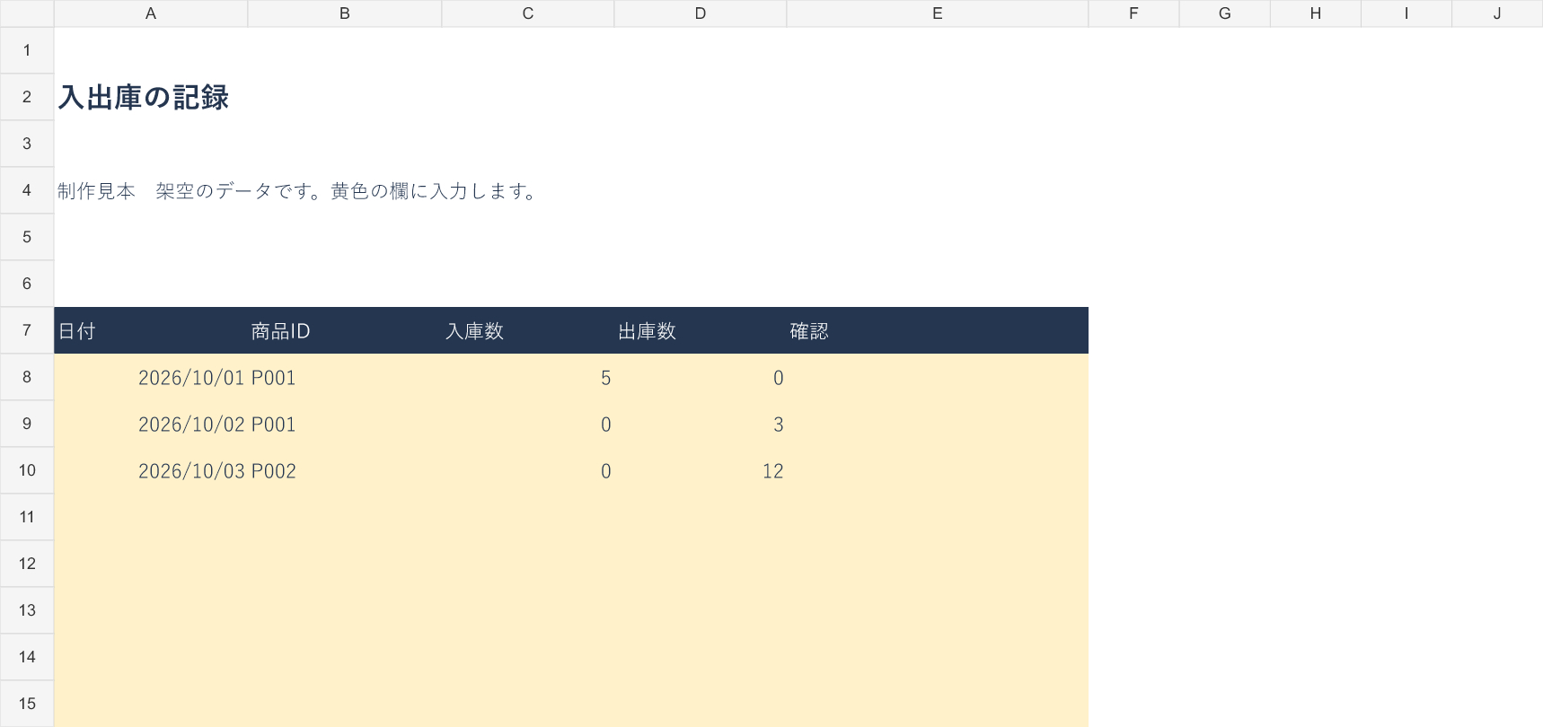This screenshot has width=1543, height=727.
Task: Select row 5 header
Action: click(27, 237)
